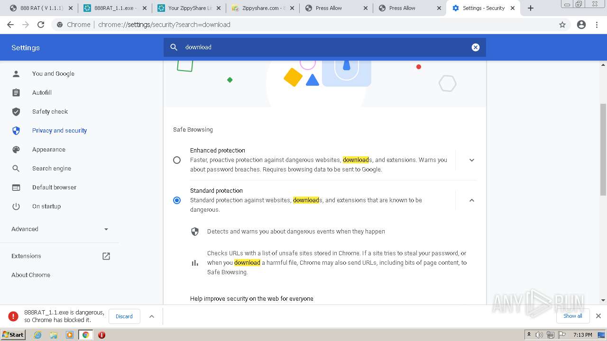607x341 pixels.
Task: Click 'Detects and warns you about dangerous events' text
Action: tap(296, 232)
